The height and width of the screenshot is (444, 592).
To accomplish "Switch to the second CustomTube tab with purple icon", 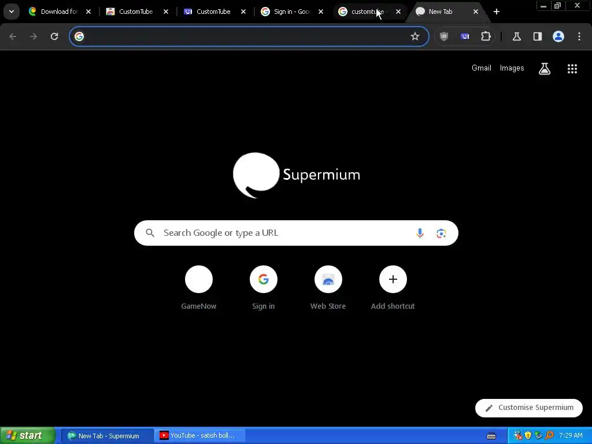I will [213, 12].
